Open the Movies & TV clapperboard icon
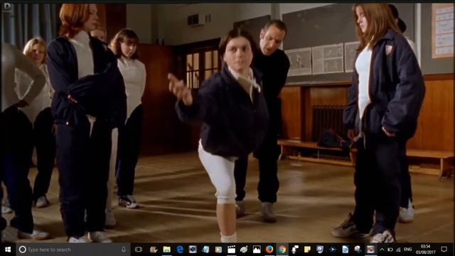The height and width of the screenshot is (256, 455). click(231, 250)
